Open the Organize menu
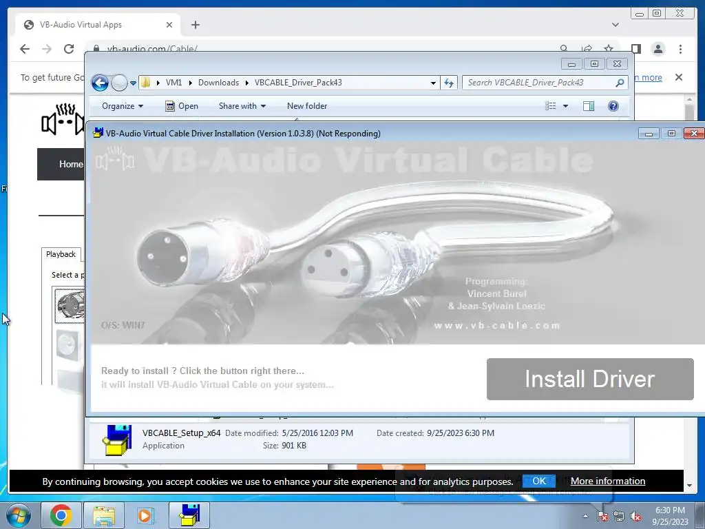The width and height of the screenshot is (705, 529). (123, 105)
